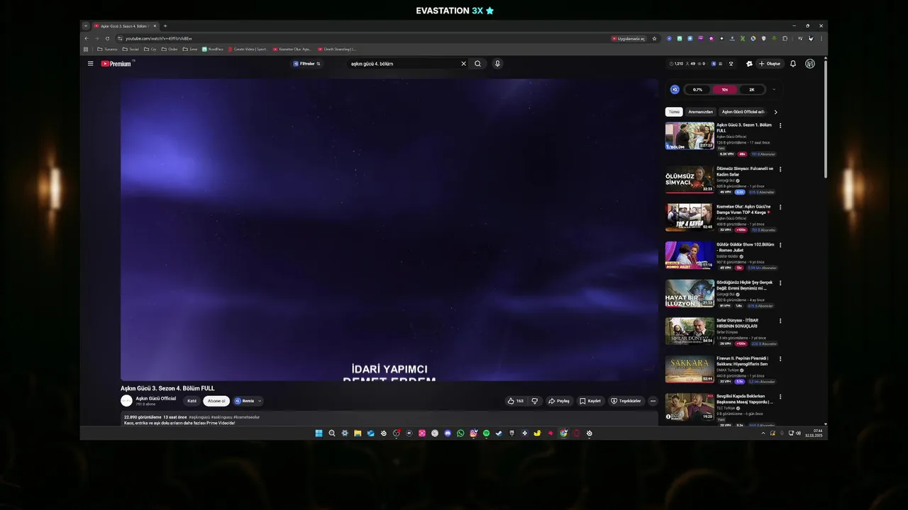This screenshot has height=510, width=908.
Task: Select the 0.7% stats pill
Action: pos(698,90)
